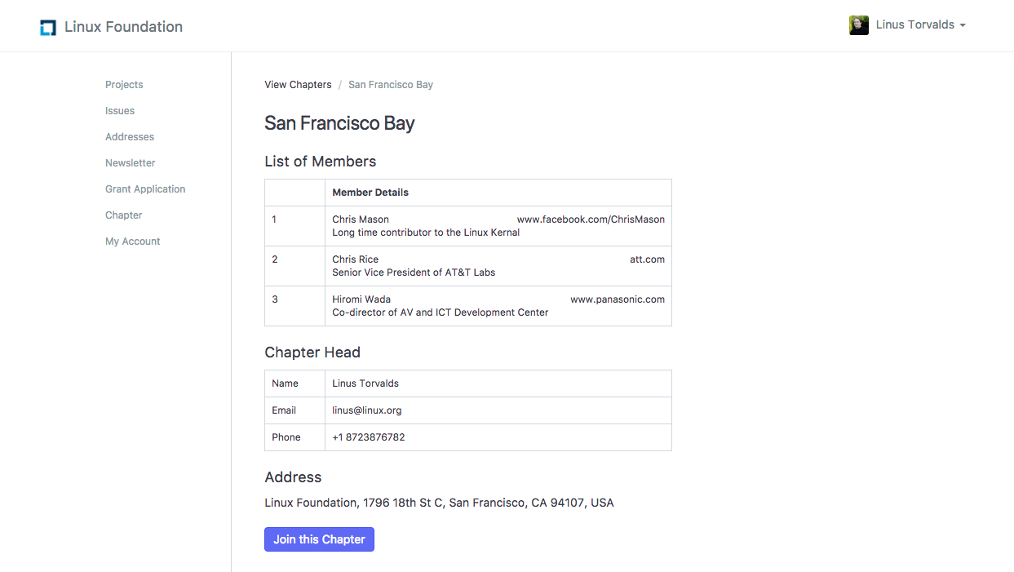1014x572 pixels.
Task: Open Chris Mason's Facebook link
Action: [x=591, y=219]
